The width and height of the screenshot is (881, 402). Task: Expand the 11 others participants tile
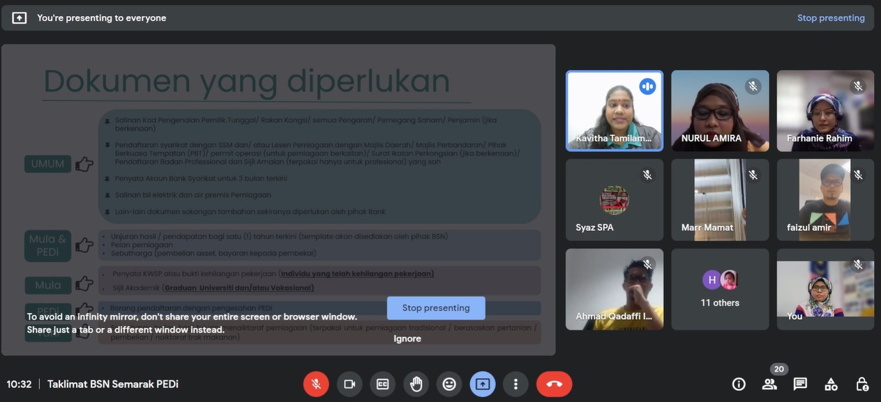tap(720, 290)
